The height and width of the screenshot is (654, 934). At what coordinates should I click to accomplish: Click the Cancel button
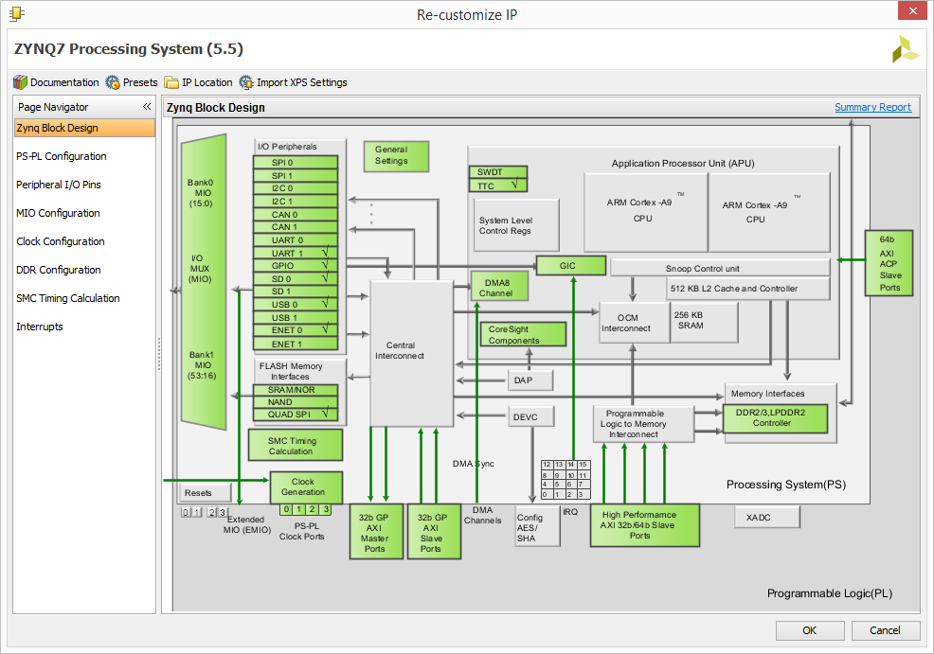(x=885, y=630)
